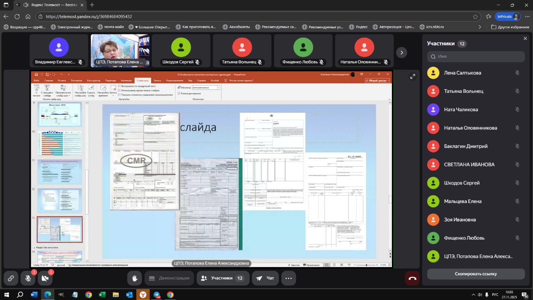Turn on your camera
533x300 pixels.
pos(45,278)
